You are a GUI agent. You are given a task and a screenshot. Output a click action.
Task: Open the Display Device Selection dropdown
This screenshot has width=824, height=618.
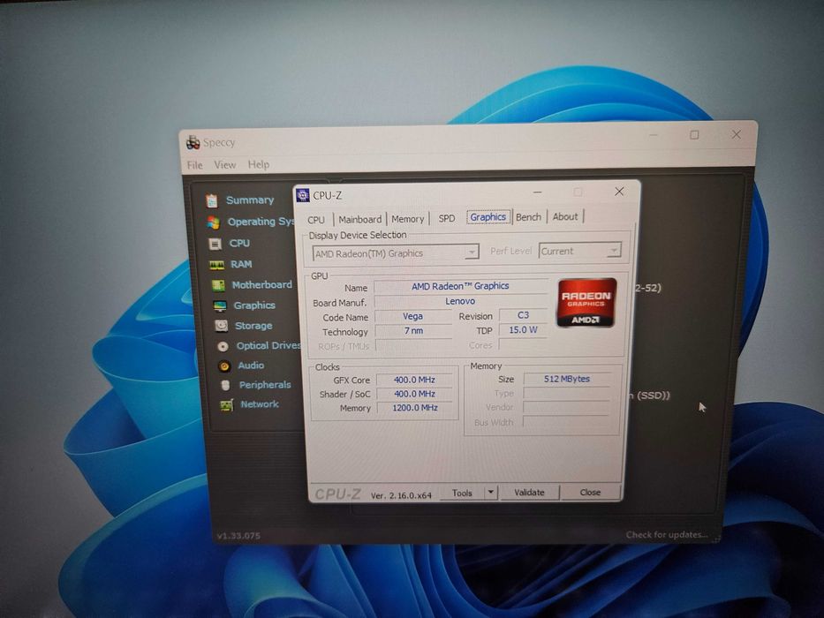point(396,253)
